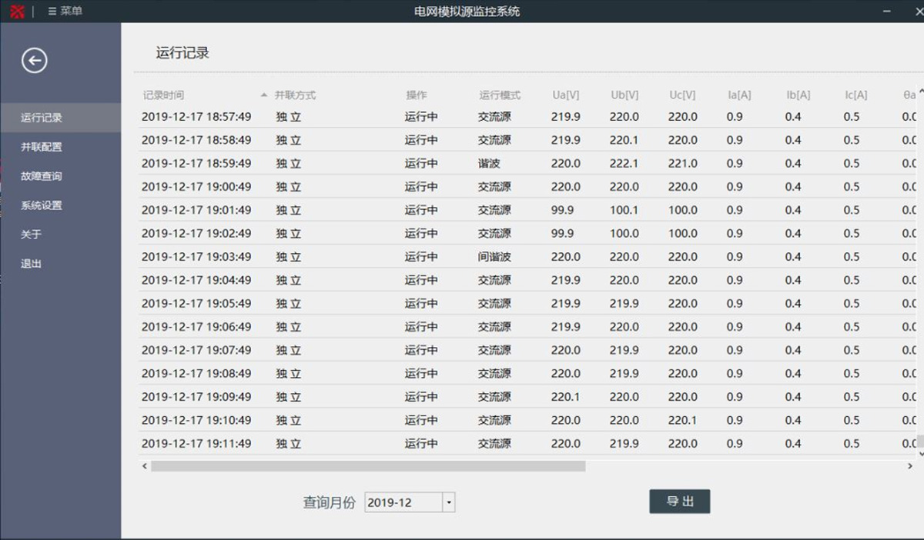Click Ub value 222.1
Image resolution: width=924 pixels, height=540 pixels.
[624, 163]
